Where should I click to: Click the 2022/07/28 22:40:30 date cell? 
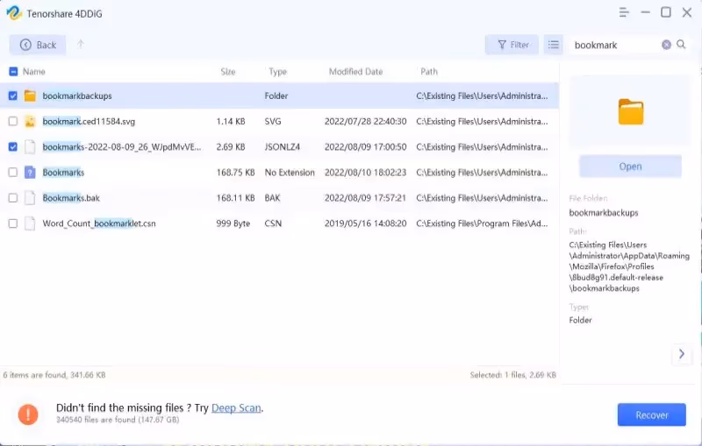pyautogui.click(x=365, y=121)
